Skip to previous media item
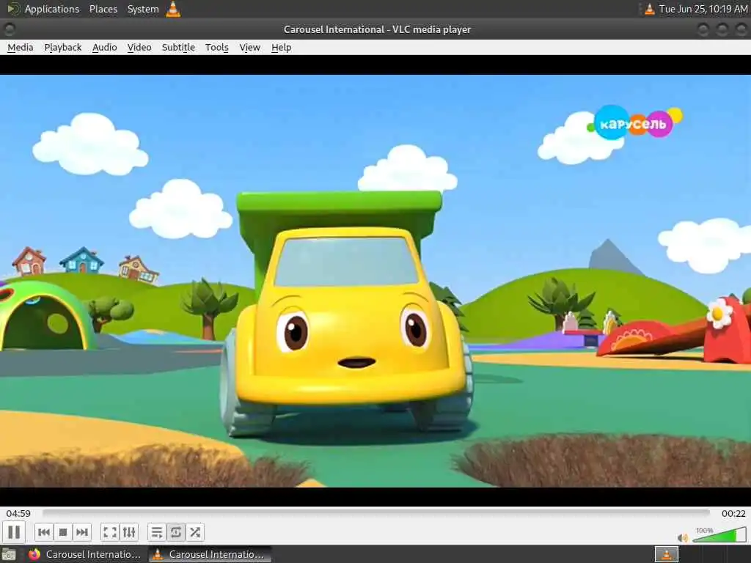This screenshot has height=563, width=751. pos(44,532)
